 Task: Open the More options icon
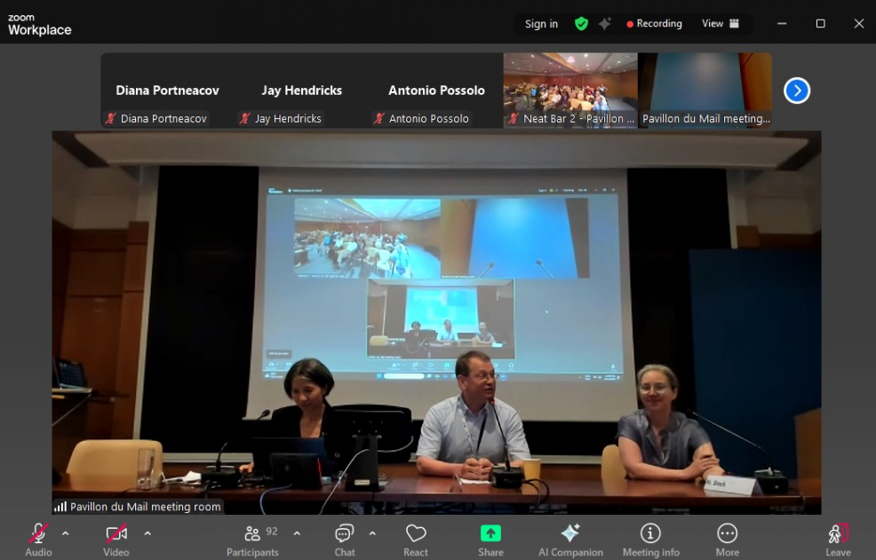(x=727, y=533)
